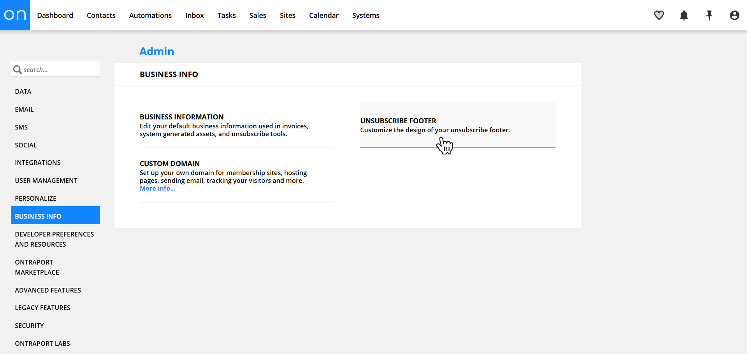Image resolution: width=747 pixels, height=354 pixels.
Task: Open notifications bell icon
Action: (x=684, y=15)
